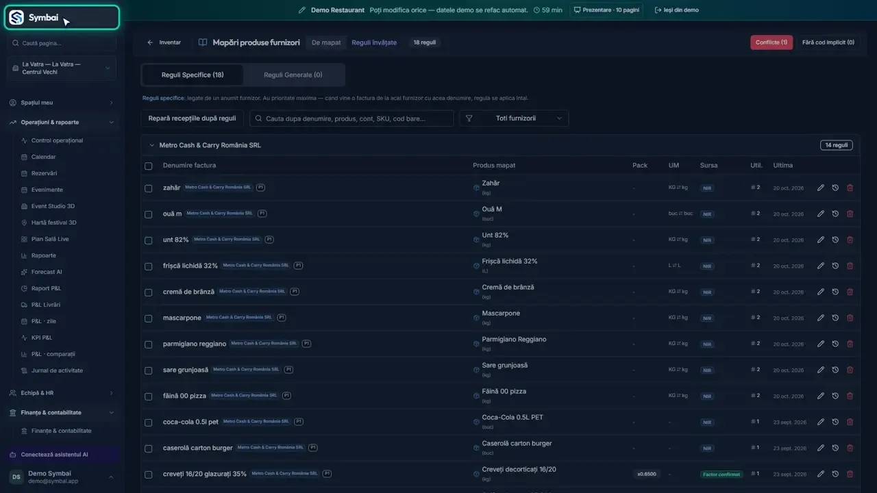Open the Reguli învățate tab
This screenshot has width=877, height=493.
(374, 42)
